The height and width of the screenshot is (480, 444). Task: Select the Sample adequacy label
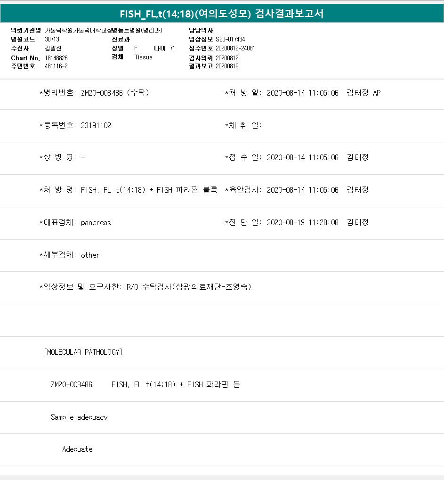click(x=79, y=417)
